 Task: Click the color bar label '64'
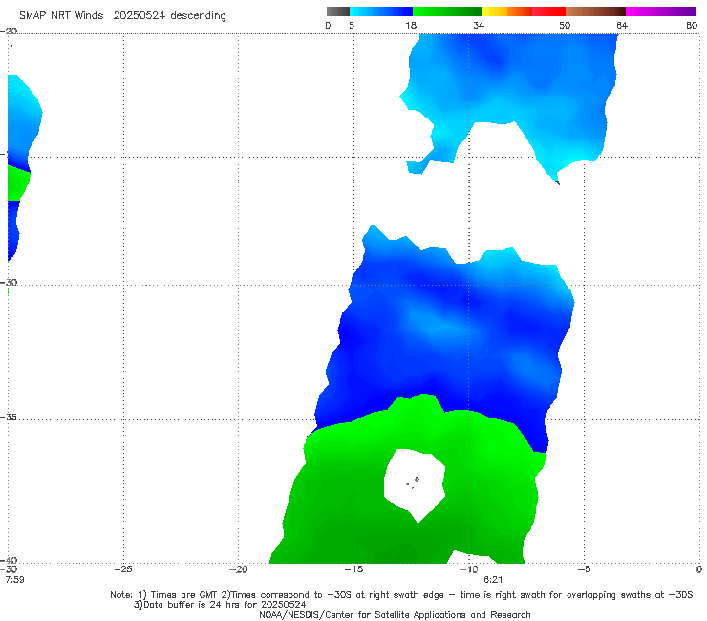pyautogui.click(x=622, y=25)
